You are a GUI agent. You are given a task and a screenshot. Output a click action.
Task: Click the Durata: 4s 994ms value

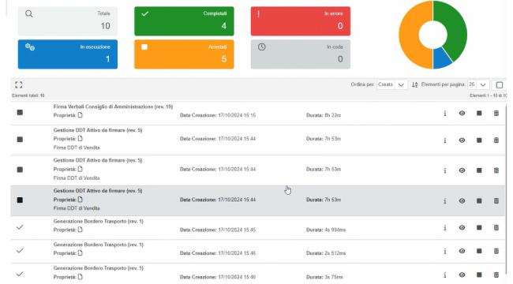(x=326, y=230)
